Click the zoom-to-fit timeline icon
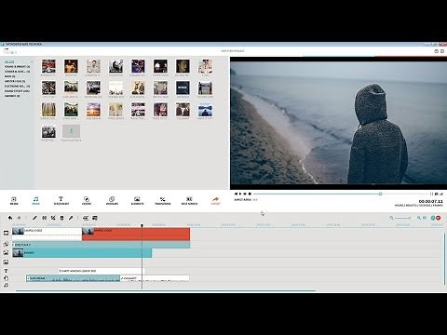 [425, 218]
